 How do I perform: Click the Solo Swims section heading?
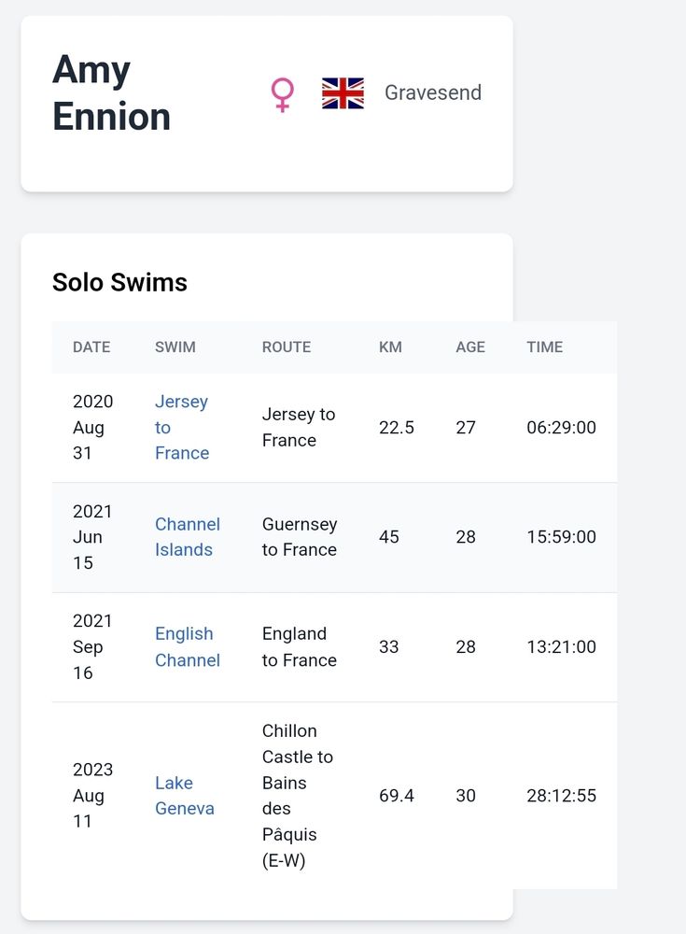pos(119,282)
